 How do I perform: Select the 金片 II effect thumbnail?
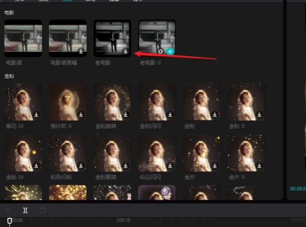(x=246, y=152)
